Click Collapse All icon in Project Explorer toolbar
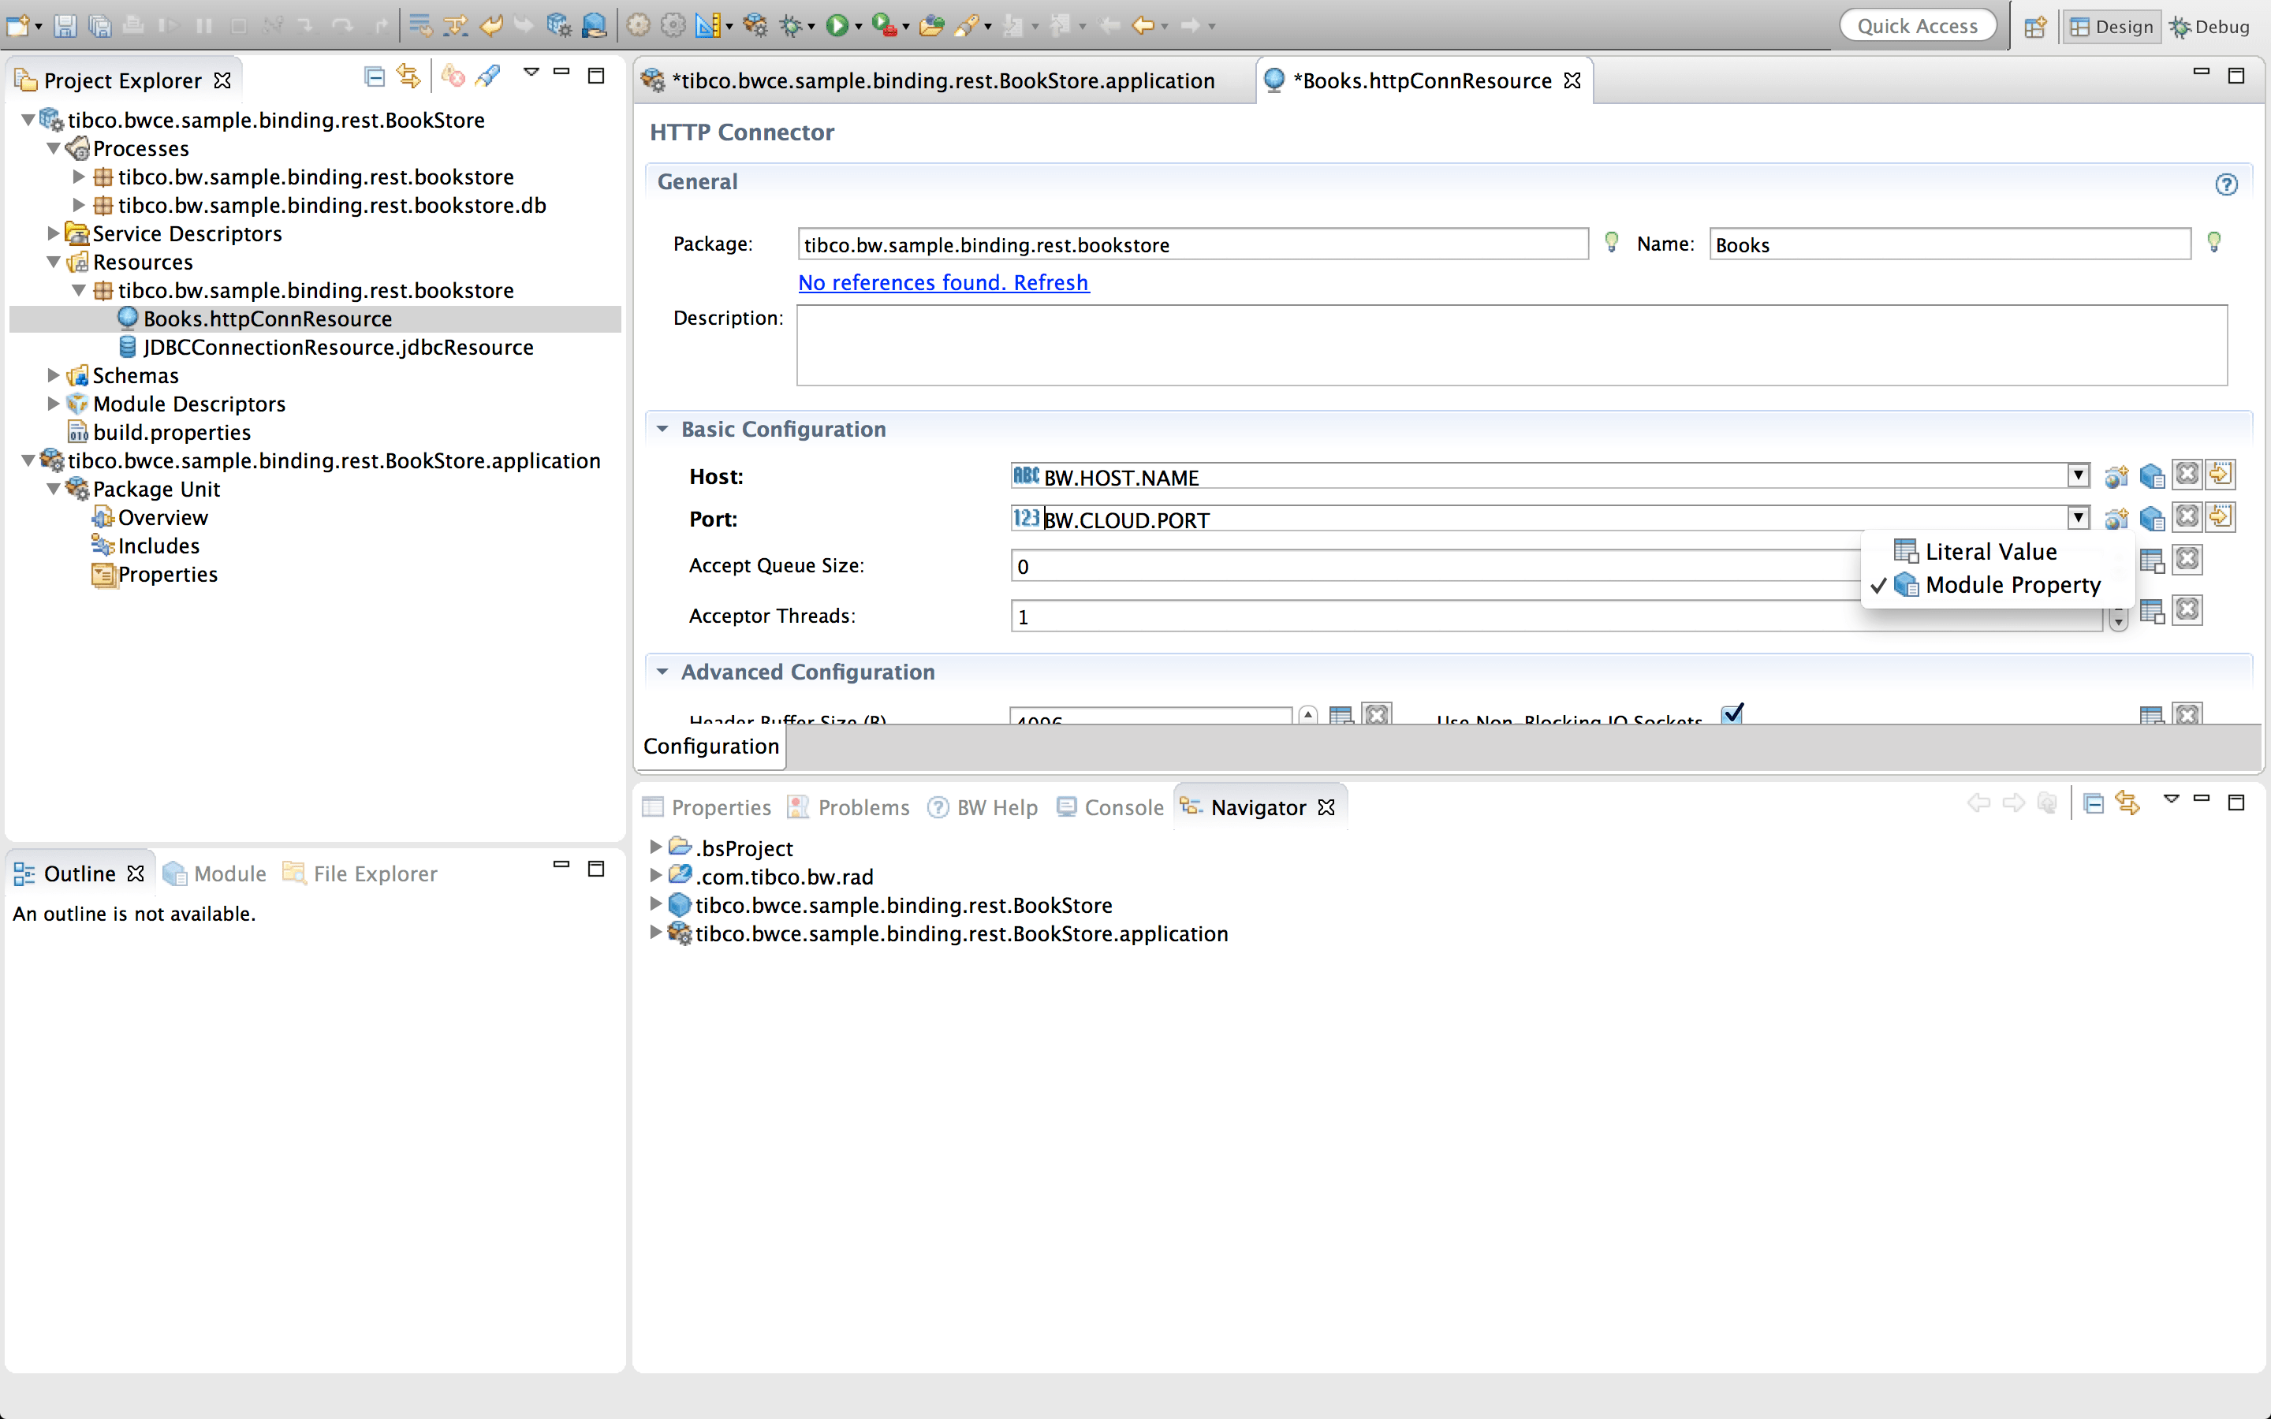This screenshot has width=2271, height=1419. (x=374, y=77)
